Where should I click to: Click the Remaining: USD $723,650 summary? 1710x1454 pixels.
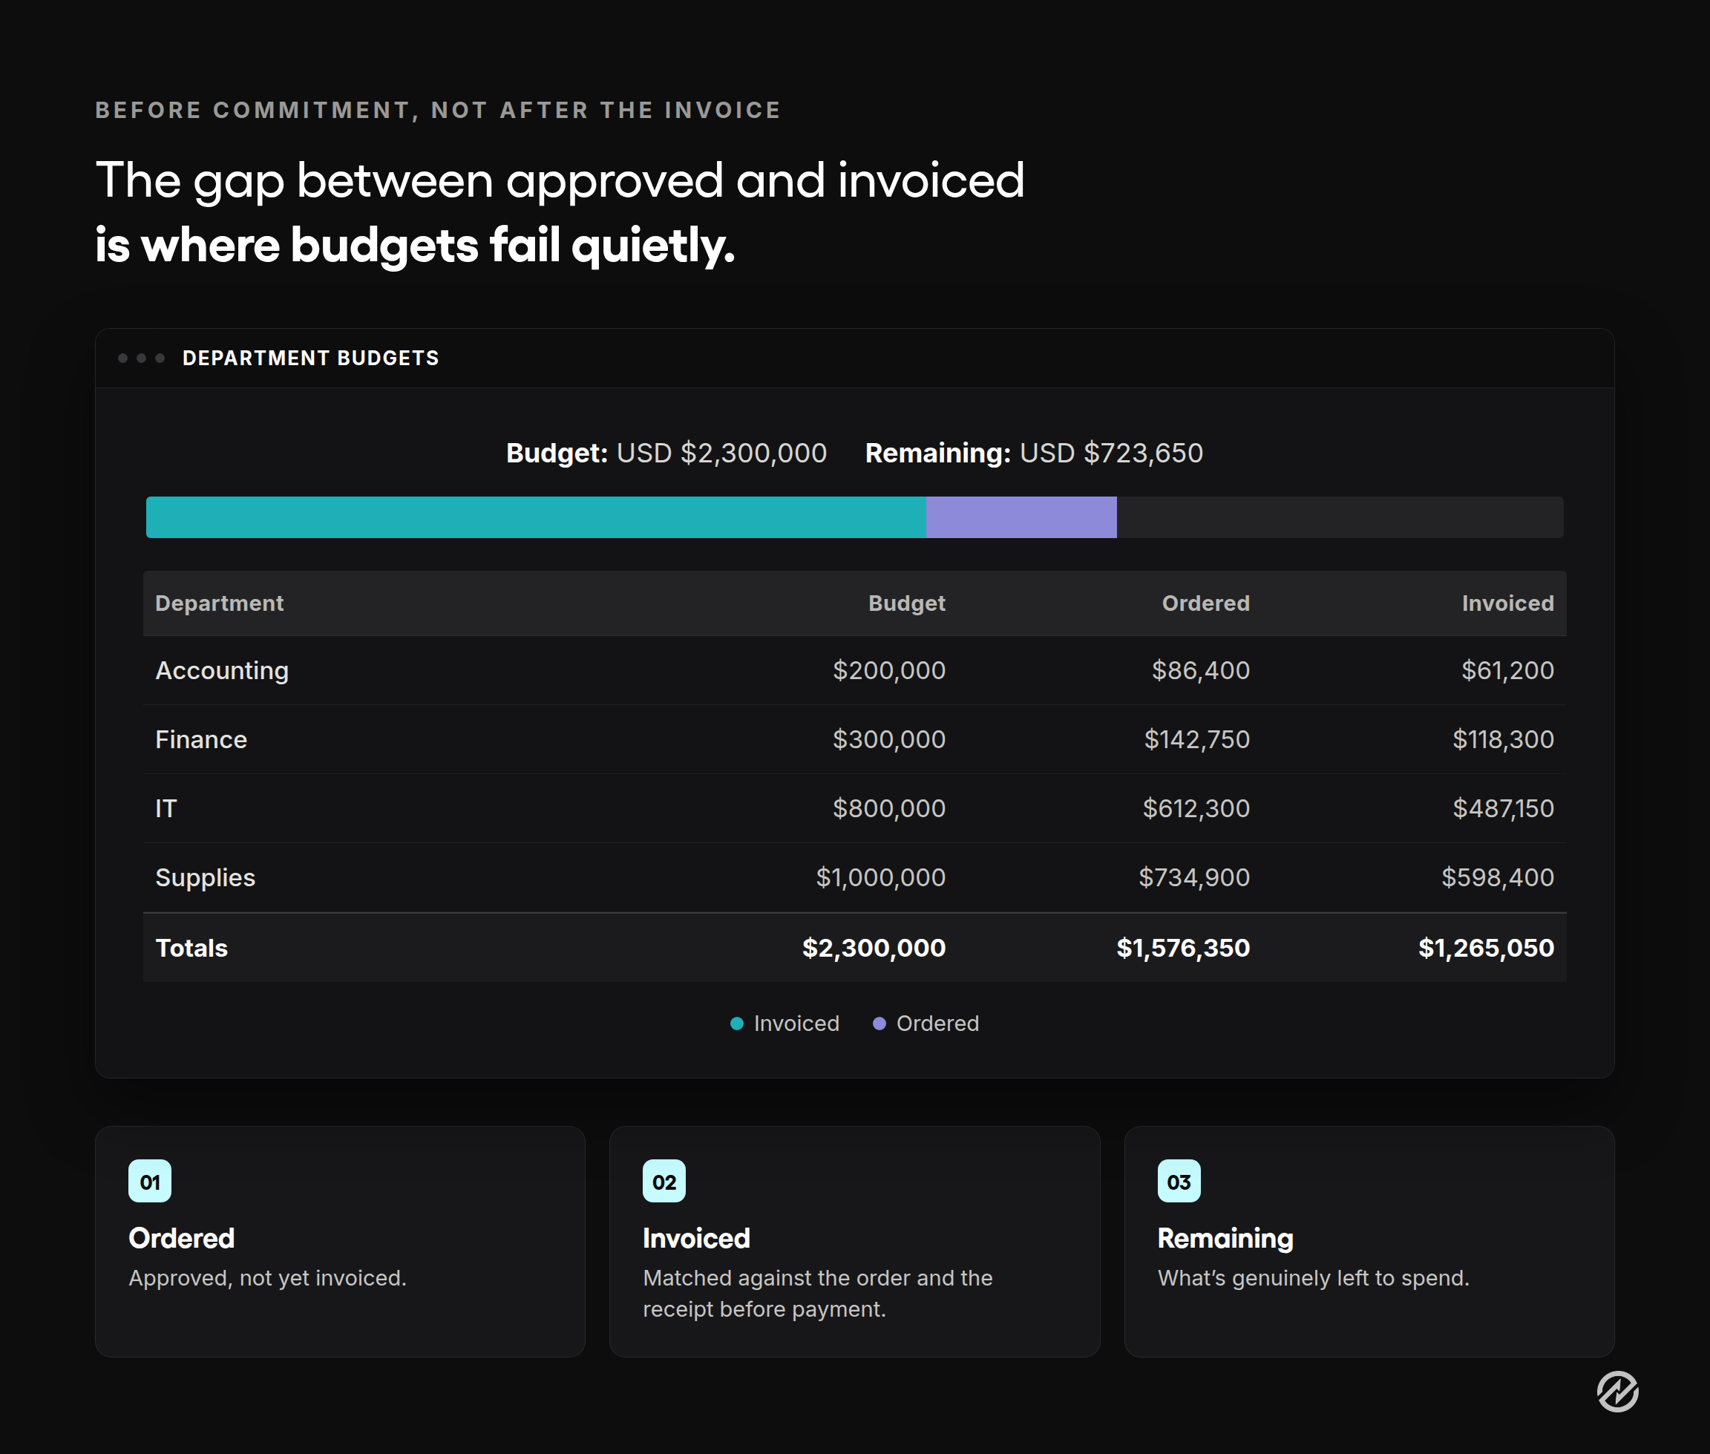1033,453
